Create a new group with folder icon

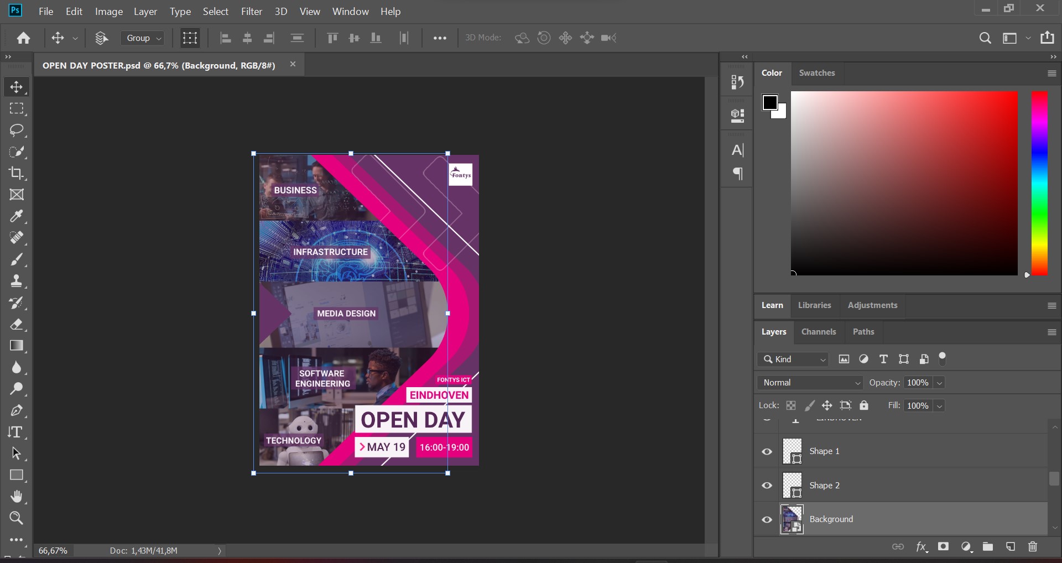[x=988, y=547]
